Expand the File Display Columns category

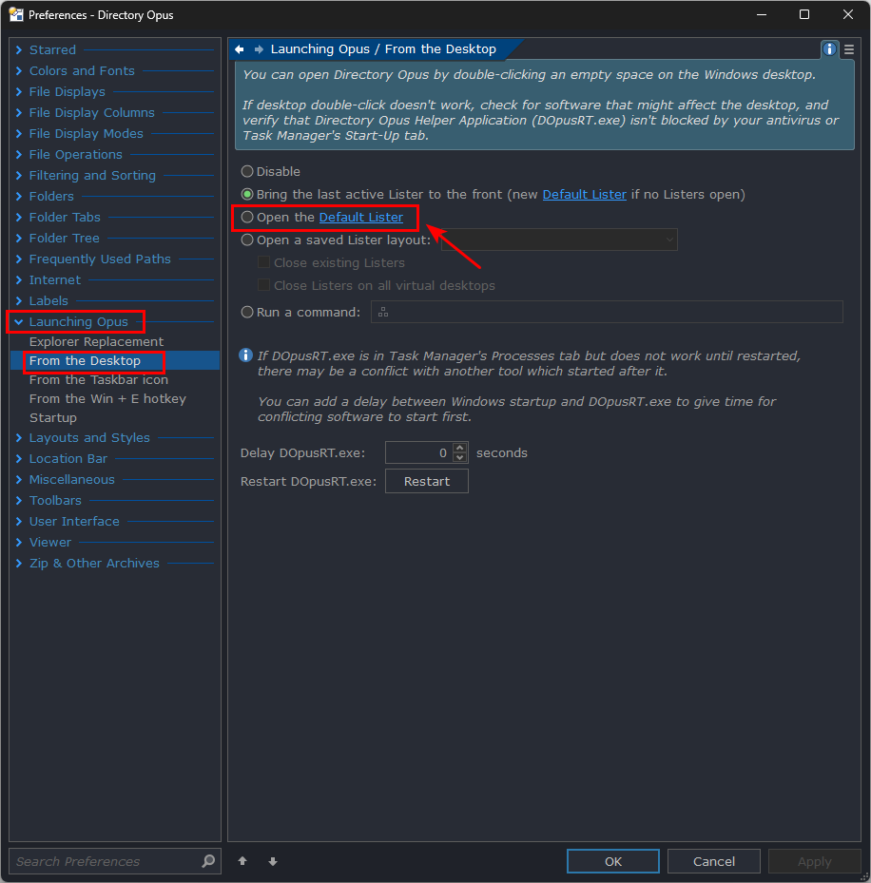19,112
